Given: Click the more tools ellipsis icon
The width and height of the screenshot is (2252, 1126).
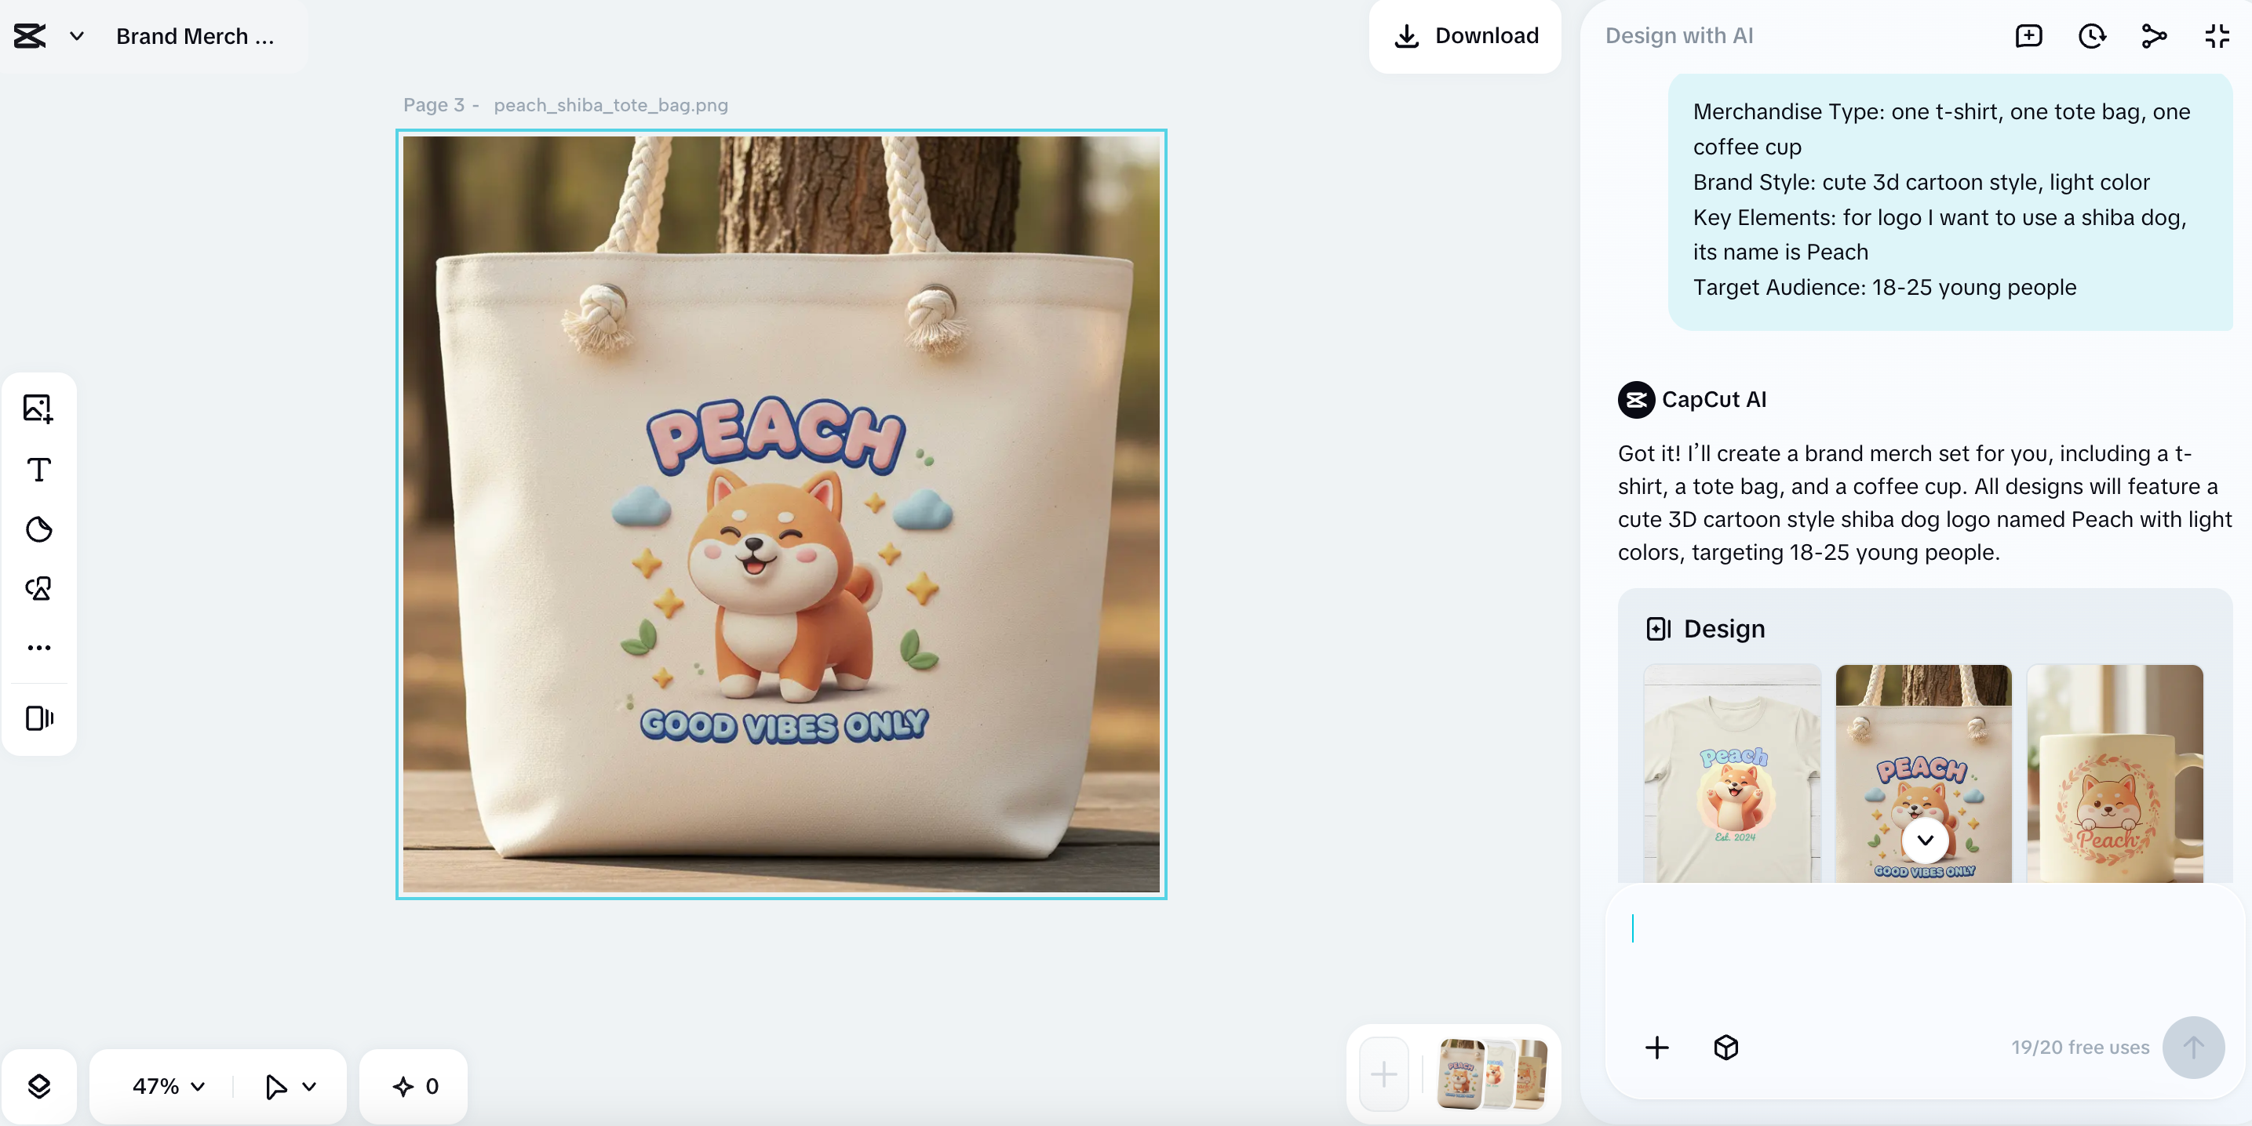Looking at the screenshot, I should click(x=38, y=648).
